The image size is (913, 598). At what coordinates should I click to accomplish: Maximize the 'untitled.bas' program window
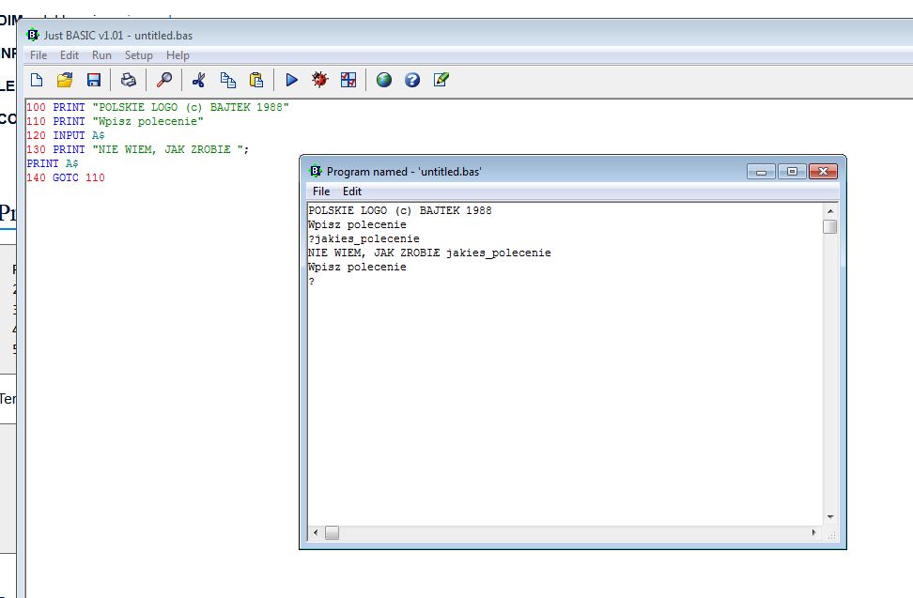click(792, 171)
